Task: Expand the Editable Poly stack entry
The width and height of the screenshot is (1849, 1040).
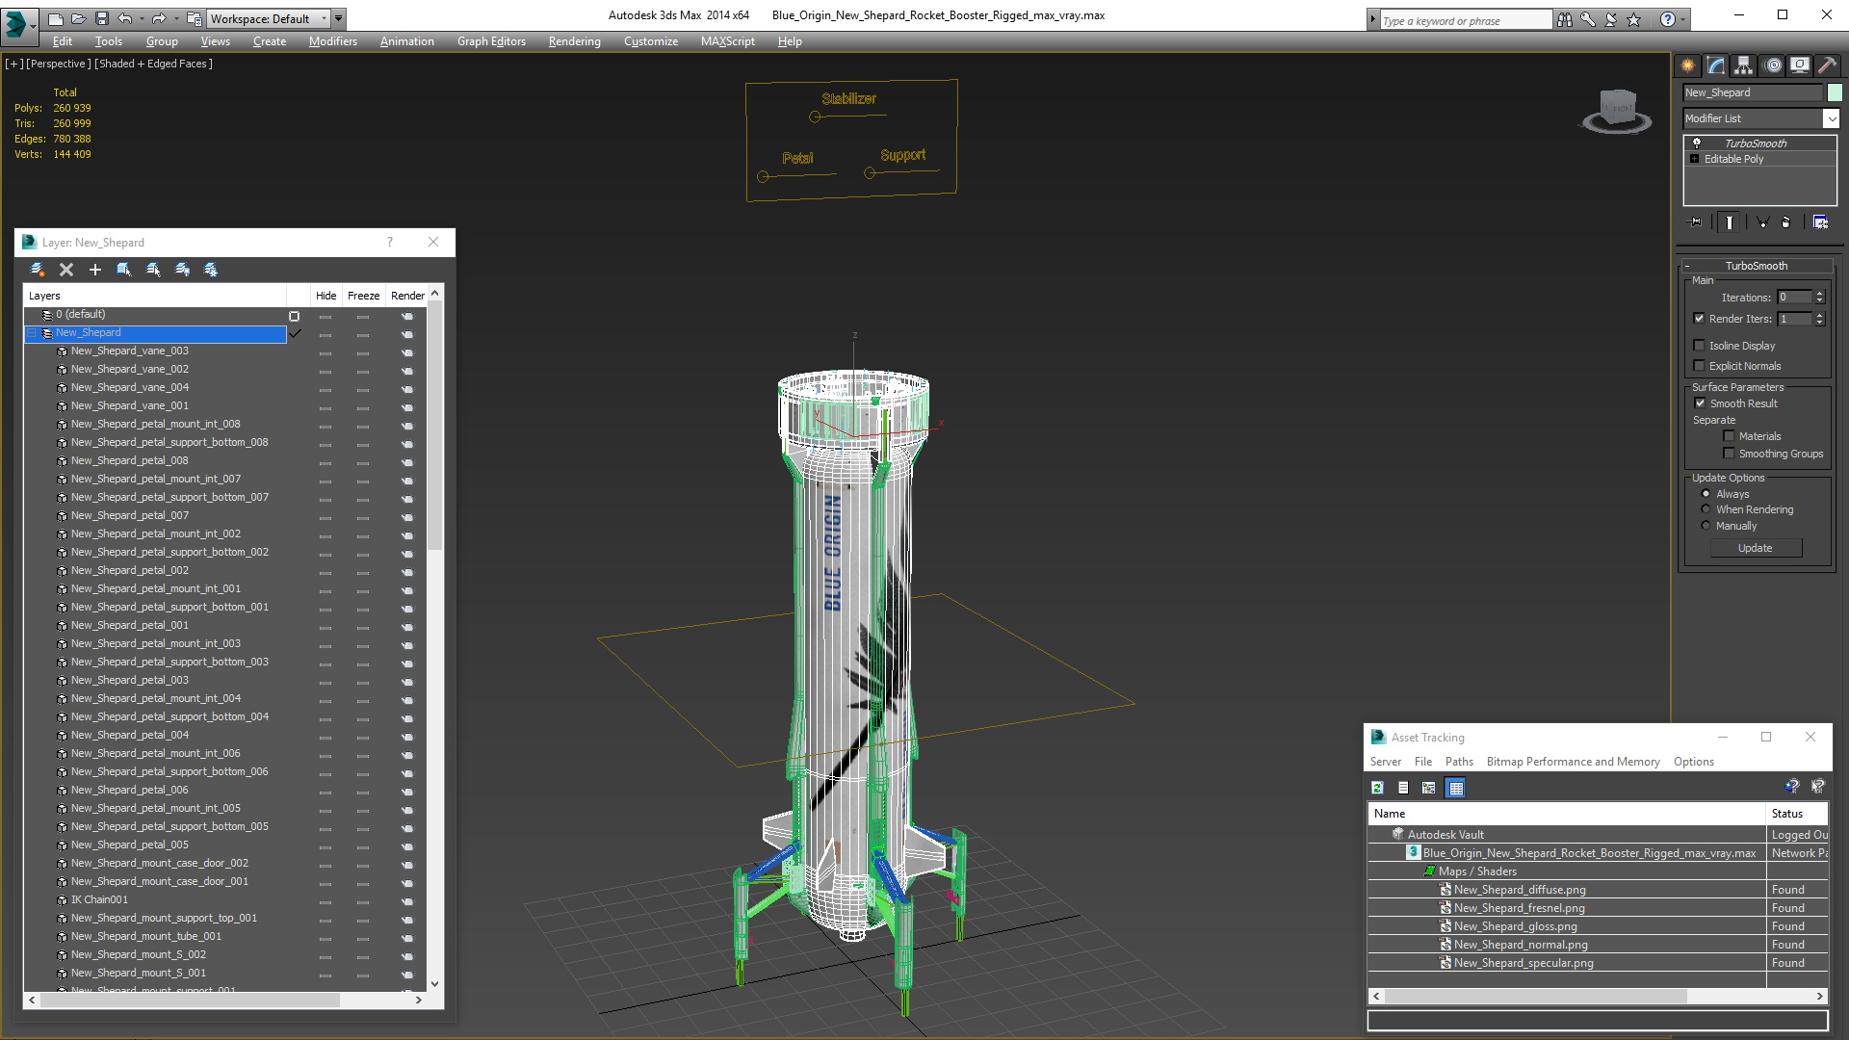Action: click(x=1695, y=159)
